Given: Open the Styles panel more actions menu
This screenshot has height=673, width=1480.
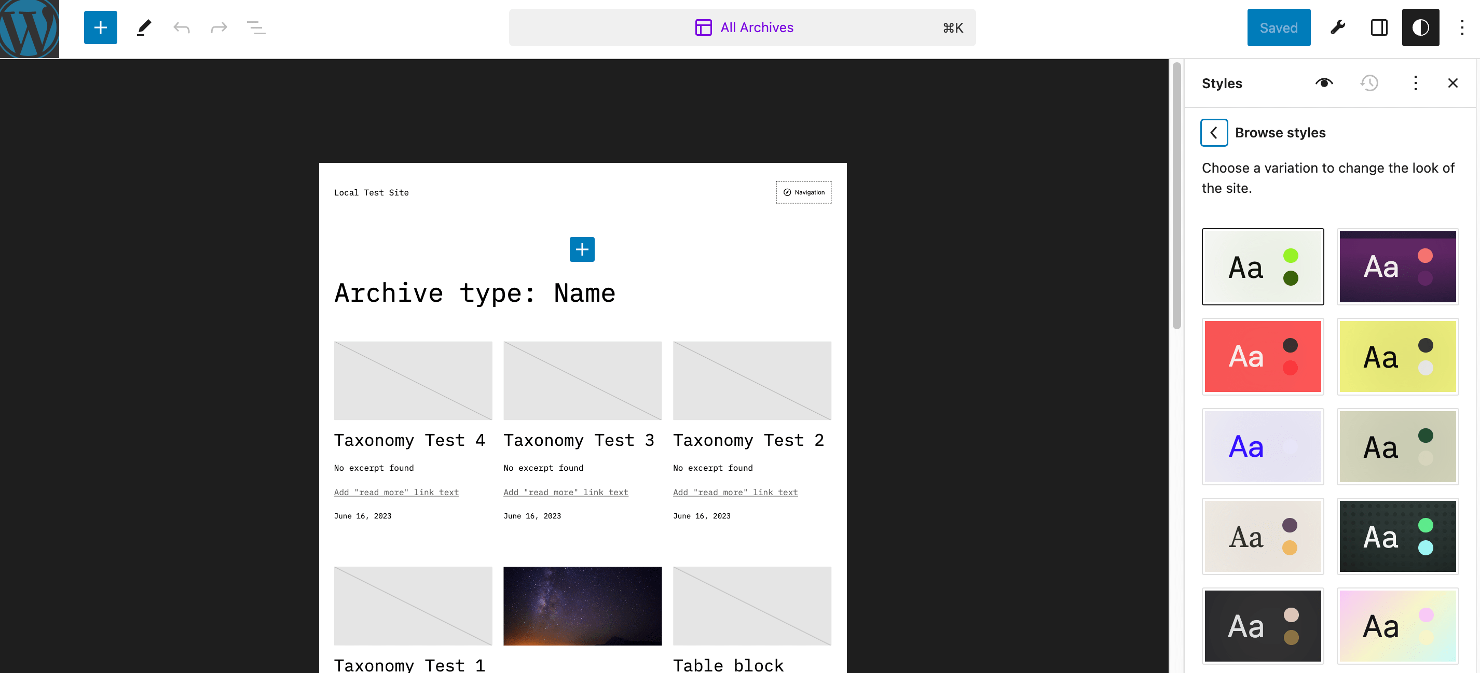Looking at the screenshot, I should pos(1415,83).
